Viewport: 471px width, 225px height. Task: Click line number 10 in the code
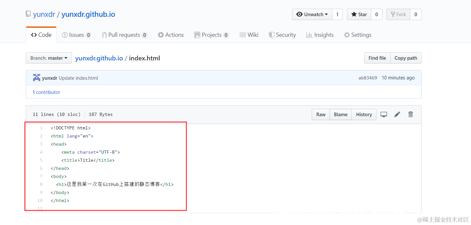point(40,200)
